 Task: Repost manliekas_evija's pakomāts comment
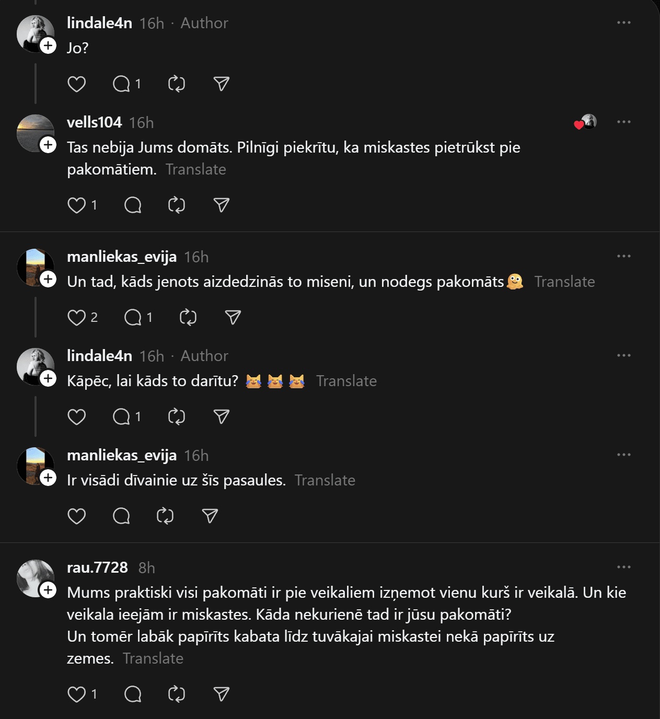click(x=188, y=318)
